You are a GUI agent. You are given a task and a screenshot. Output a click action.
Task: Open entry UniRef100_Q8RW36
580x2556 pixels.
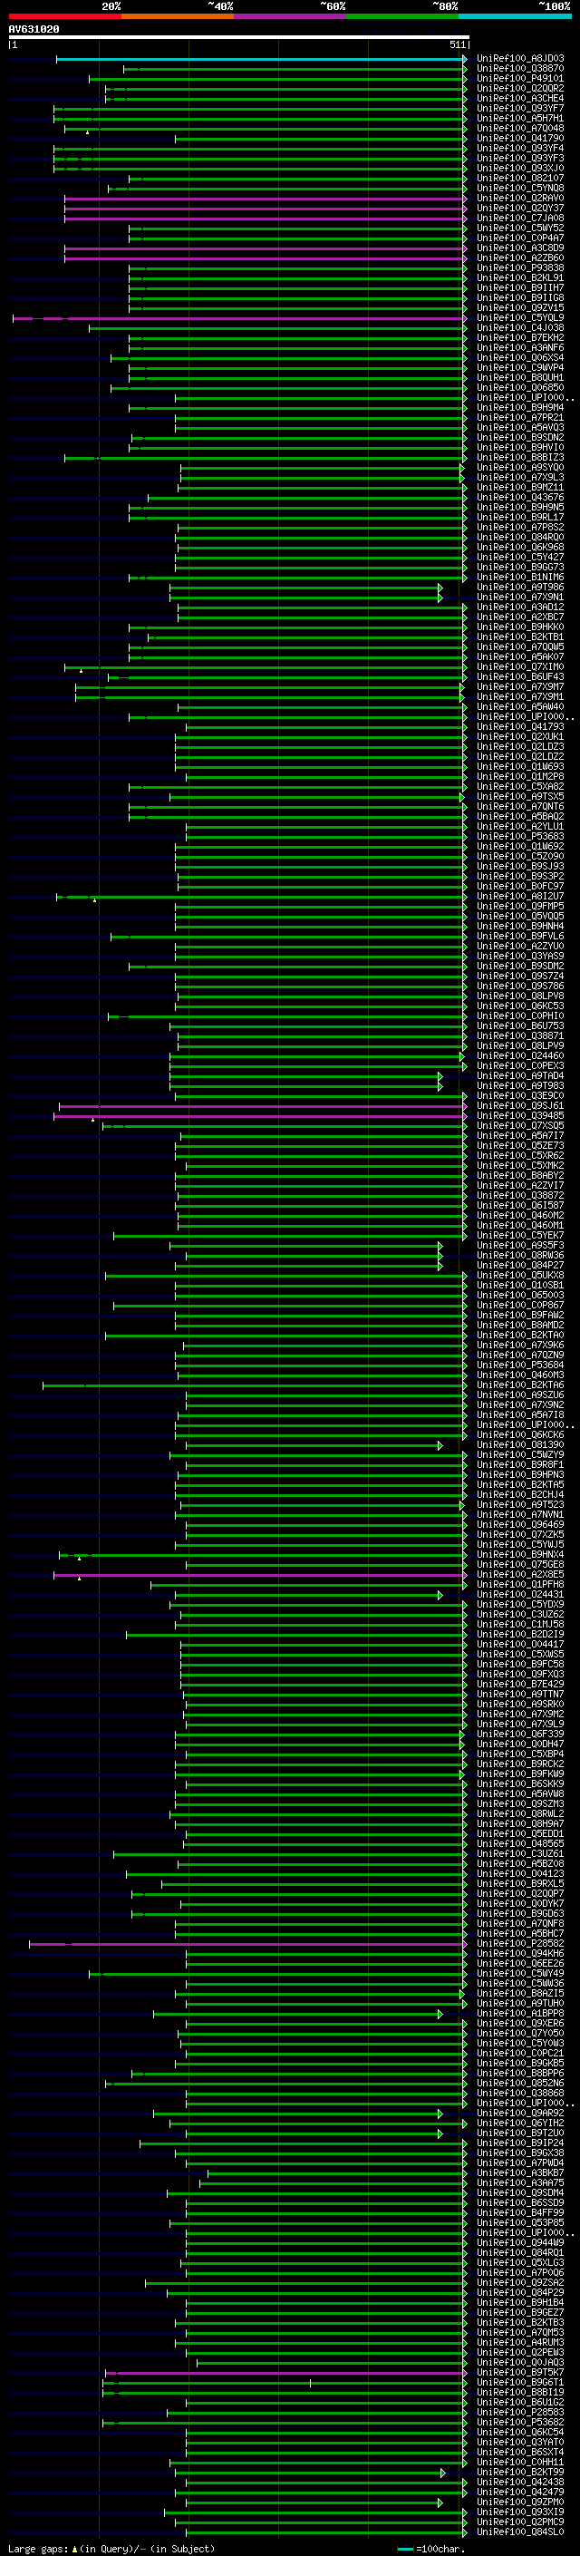(520, 1255)
